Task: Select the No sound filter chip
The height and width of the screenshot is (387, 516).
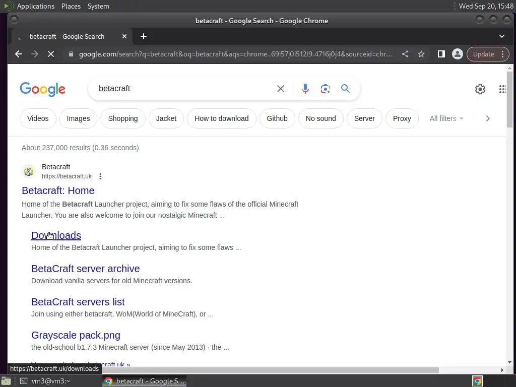Action: click(x=321, y=118)
